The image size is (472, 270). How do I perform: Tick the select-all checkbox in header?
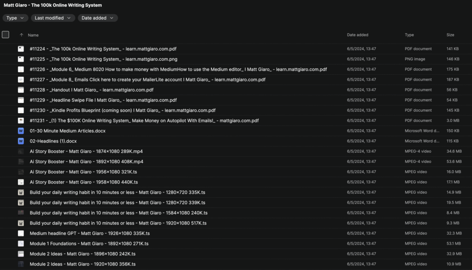pyautogui.click(x=6, y=34)
